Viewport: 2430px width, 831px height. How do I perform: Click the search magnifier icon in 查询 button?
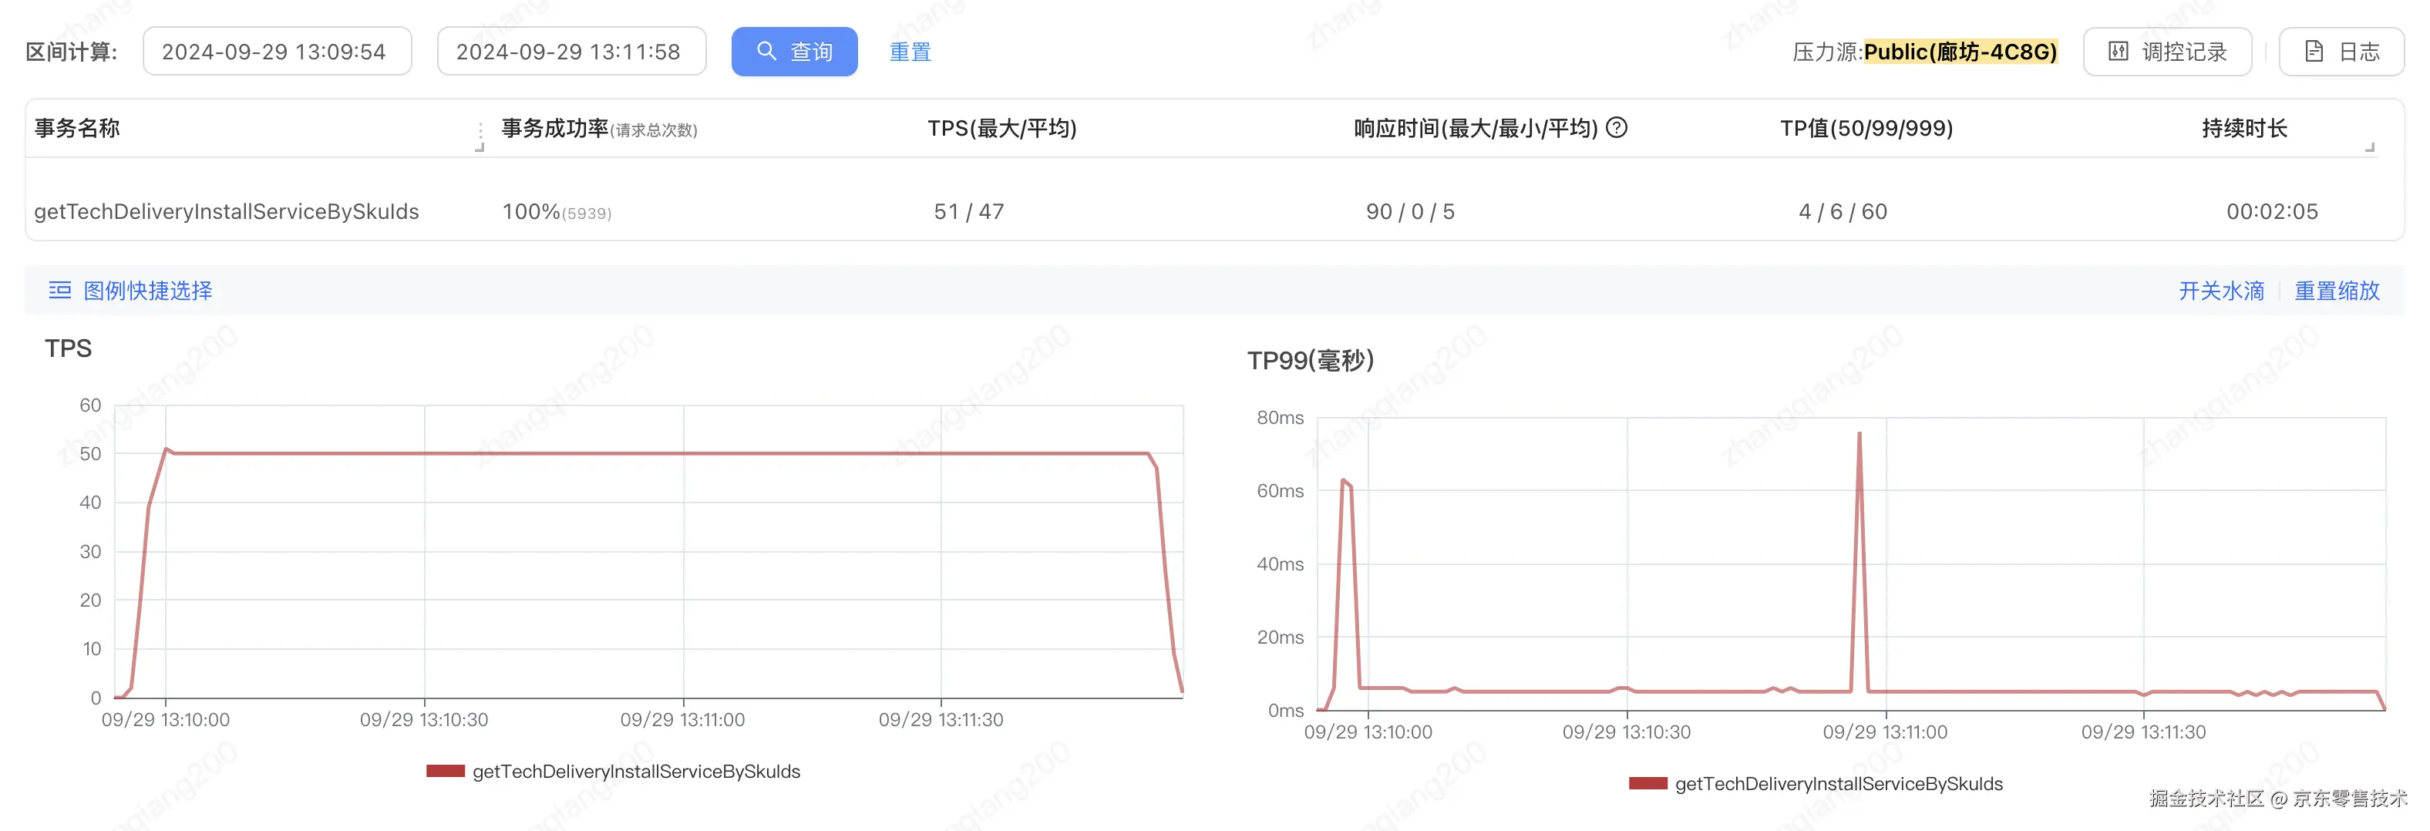[766, 51]
